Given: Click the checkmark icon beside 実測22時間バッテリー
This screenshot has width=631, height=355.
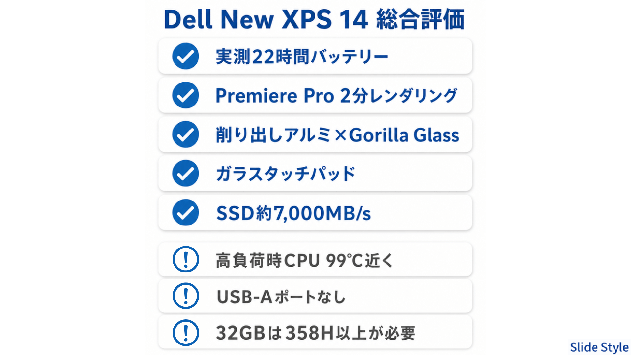Looking at the screenshot, I should (185, 56).
